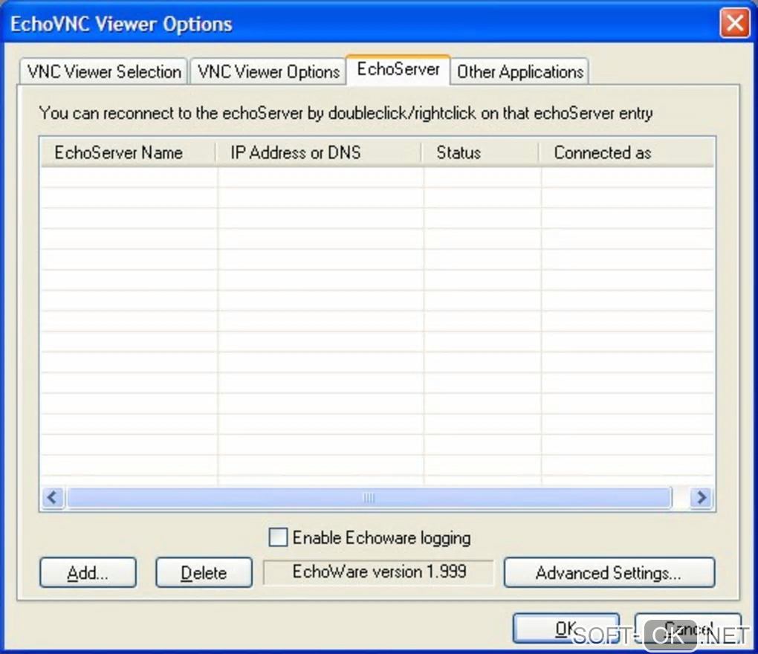Sort by IP Address or DNS column header
758x654 pixels.
[319, 153]
